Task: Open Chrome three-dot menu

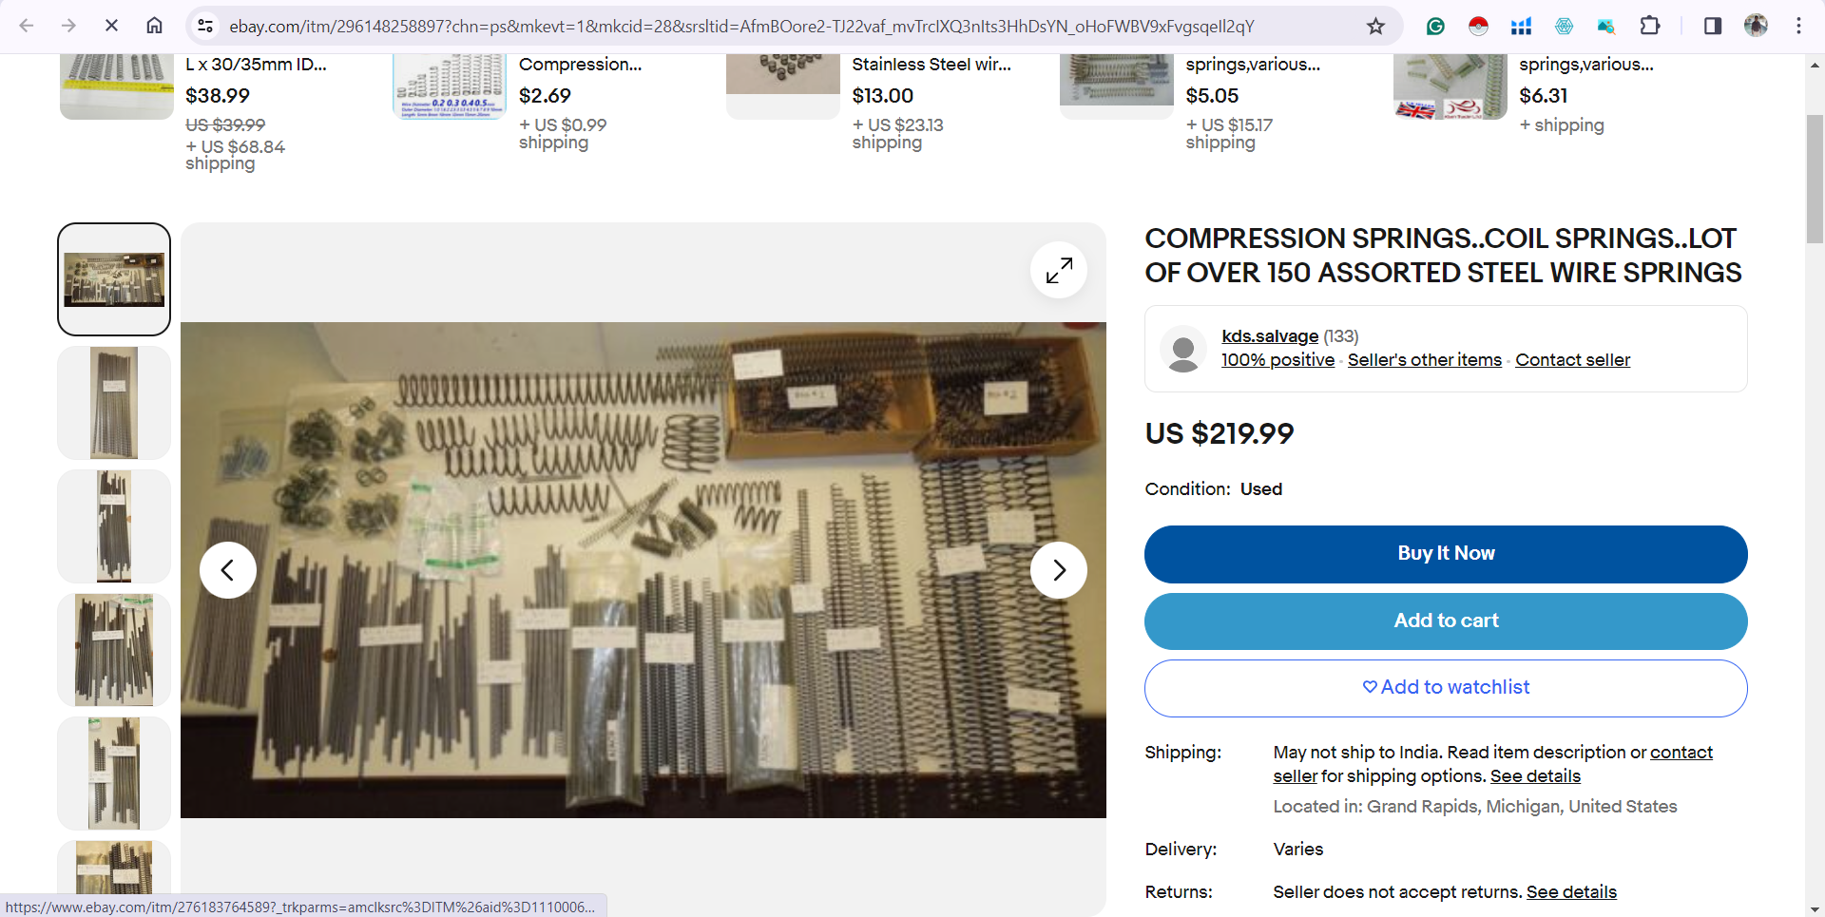Action: [1798, 26]
